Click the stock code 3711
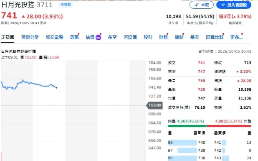This screenshot has width=258, height=161. 44,5
